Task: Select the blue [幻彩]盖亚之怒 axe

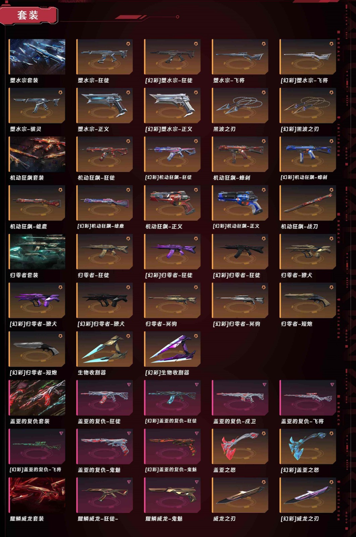Action: click(308, 446)
